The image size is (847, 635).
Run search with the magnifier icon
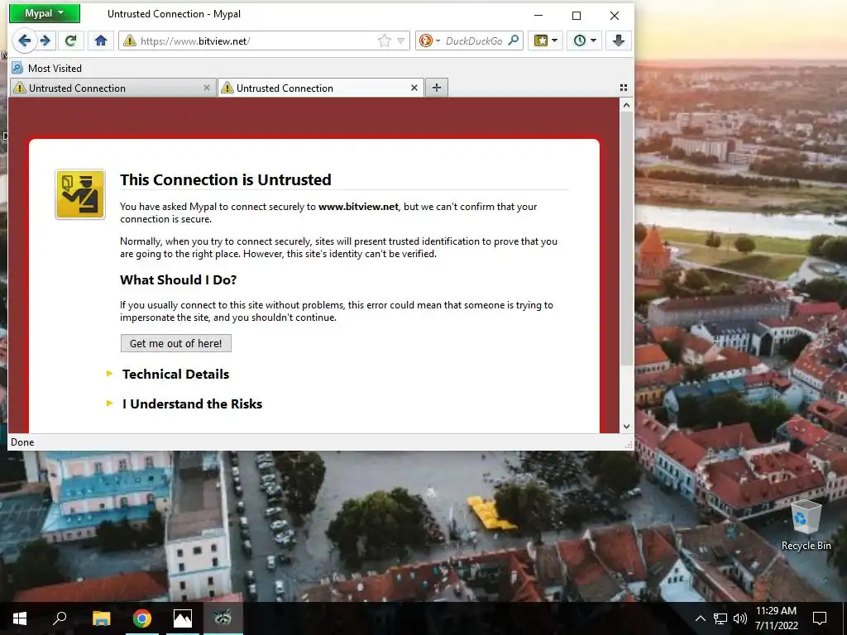(x=514, y=41)
